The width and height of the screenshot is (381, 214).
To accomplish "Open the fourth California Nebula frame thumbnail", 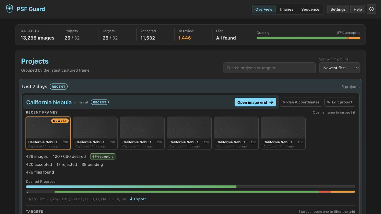I will pos(189,133).
